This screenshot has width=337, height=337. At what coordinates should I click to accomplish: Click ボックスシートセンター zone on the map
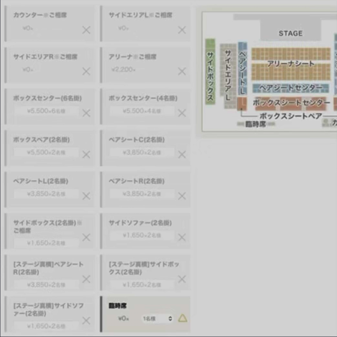(x=291, y=102)
